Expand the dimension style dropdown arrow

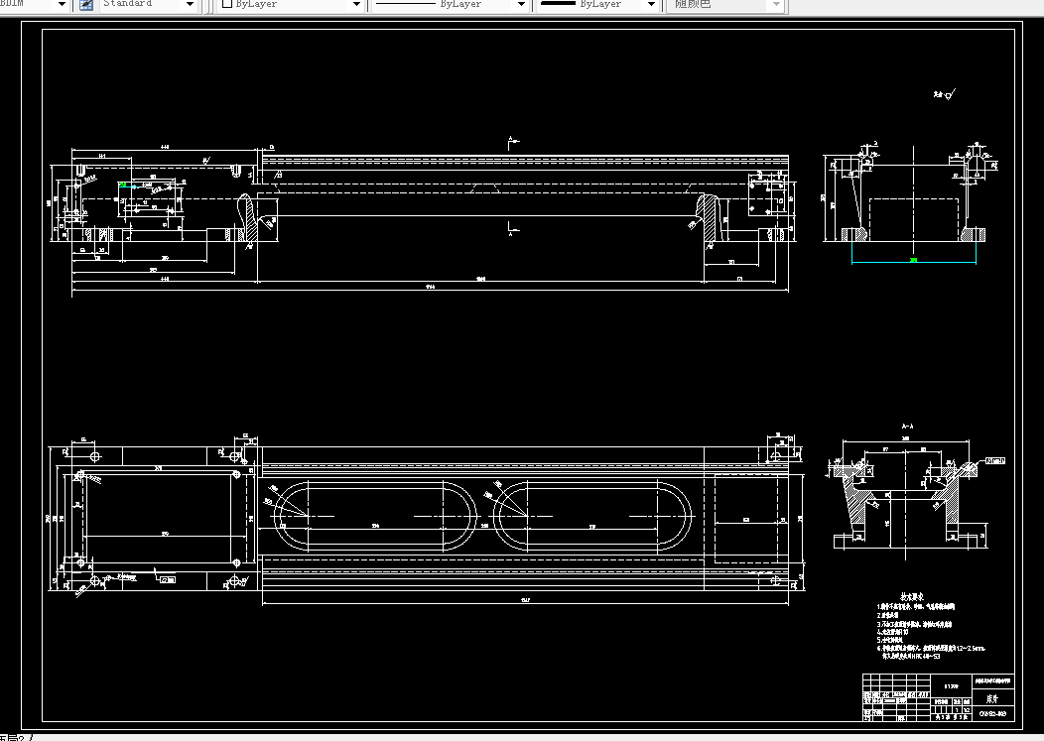click(x=62, y=5)
